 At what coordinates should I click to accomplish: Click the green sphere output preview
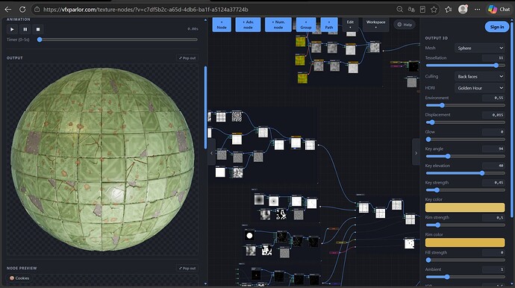pyautogui.click(x=102, y=160)
